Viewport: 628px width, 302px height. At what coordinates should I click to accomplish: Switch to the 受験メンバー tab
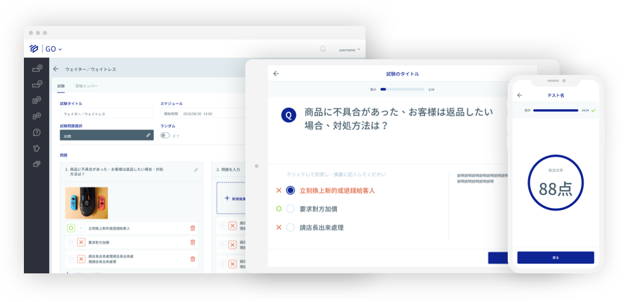(x=86, y=87)
